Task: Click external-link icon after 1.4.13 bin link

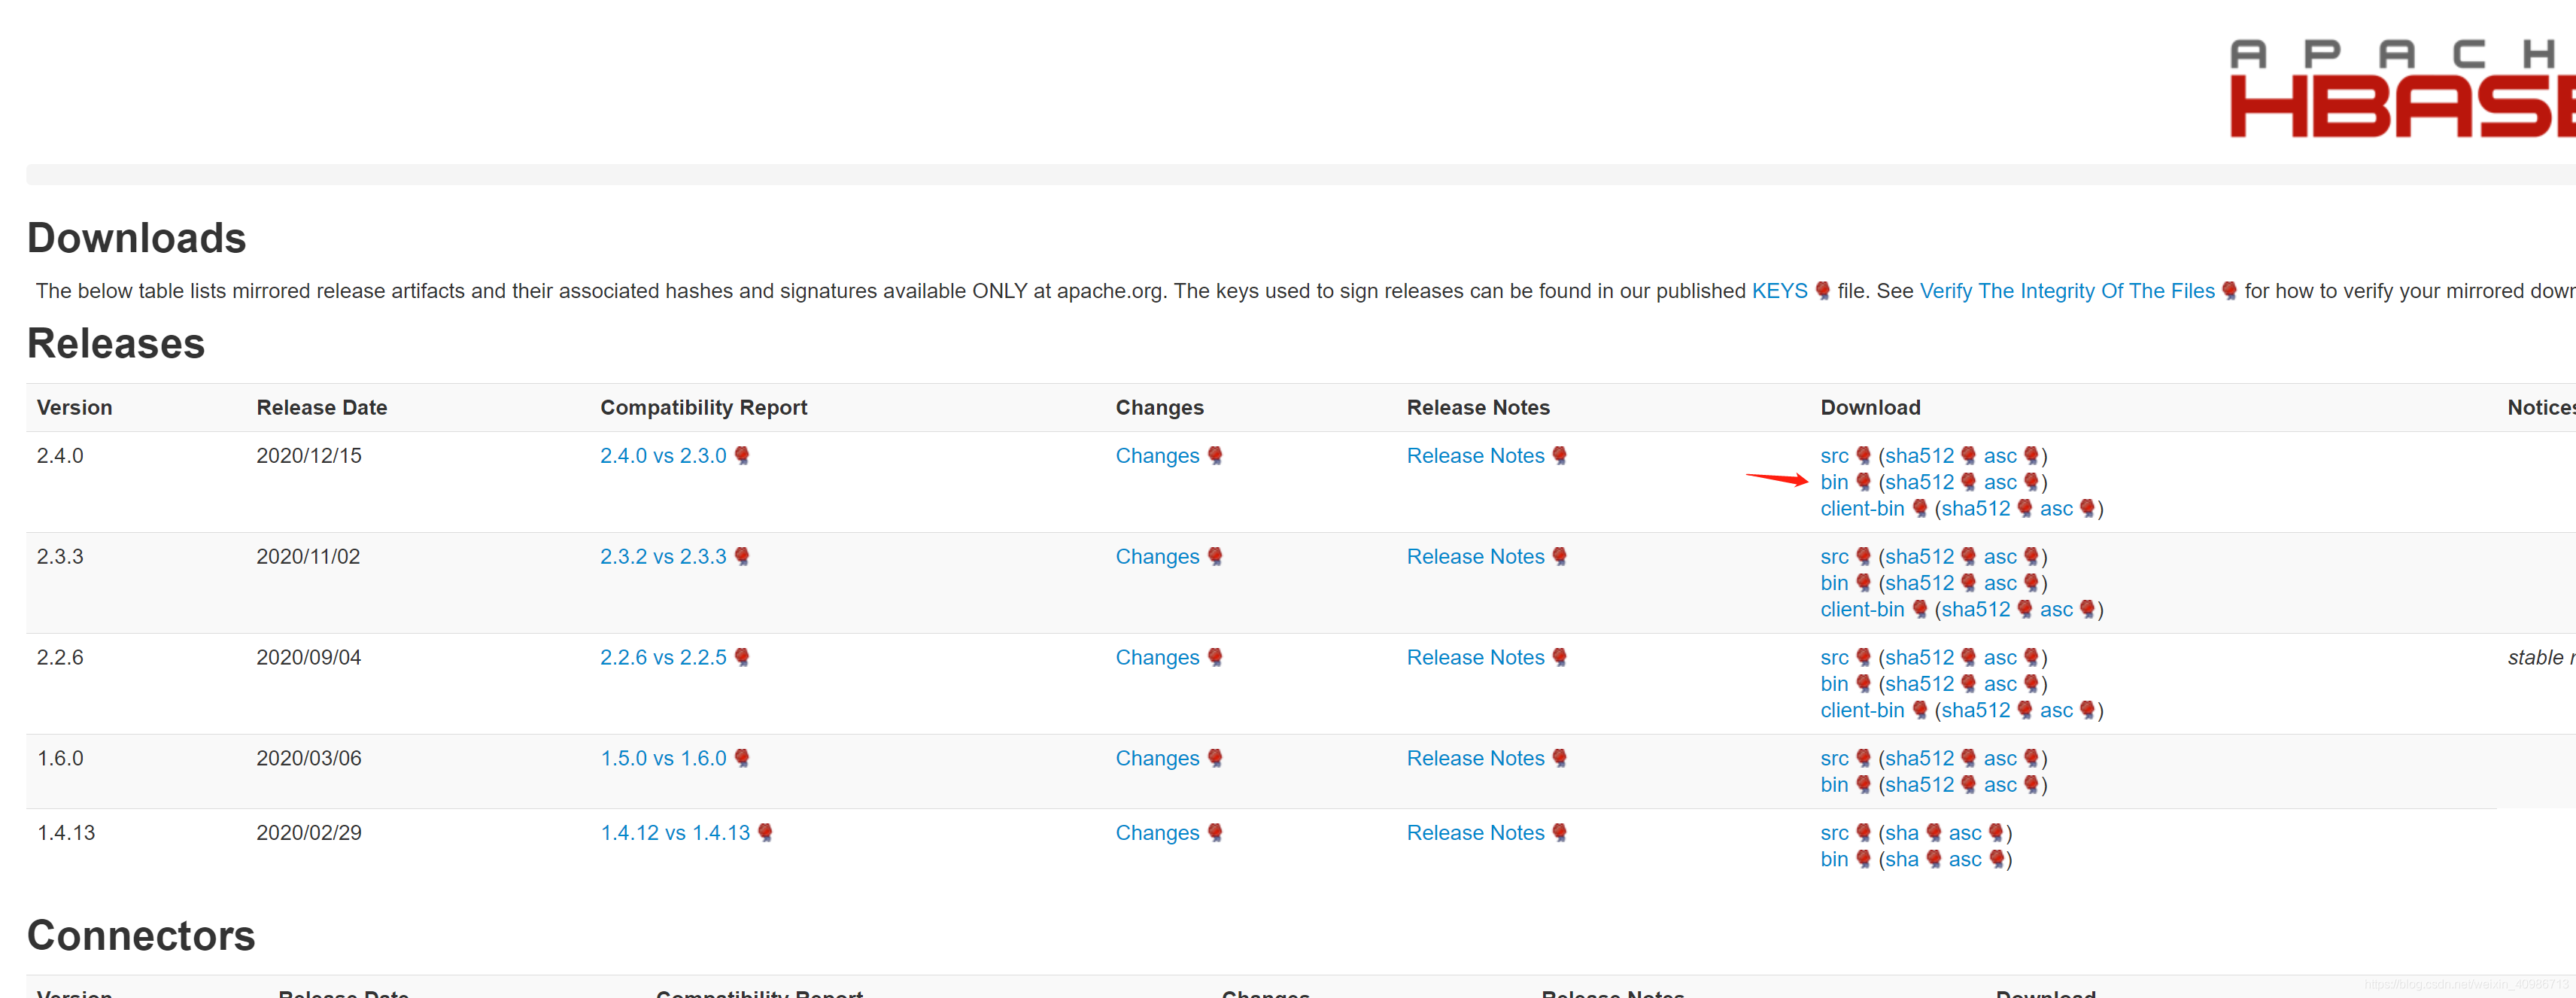Action: click(1863, 859)
